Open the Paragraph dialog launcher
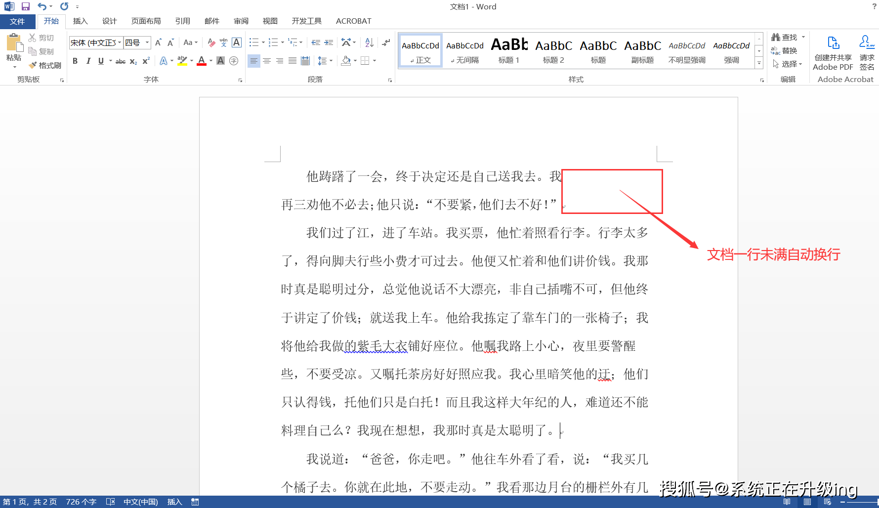The image size is (879, 508). click(390, 80)
